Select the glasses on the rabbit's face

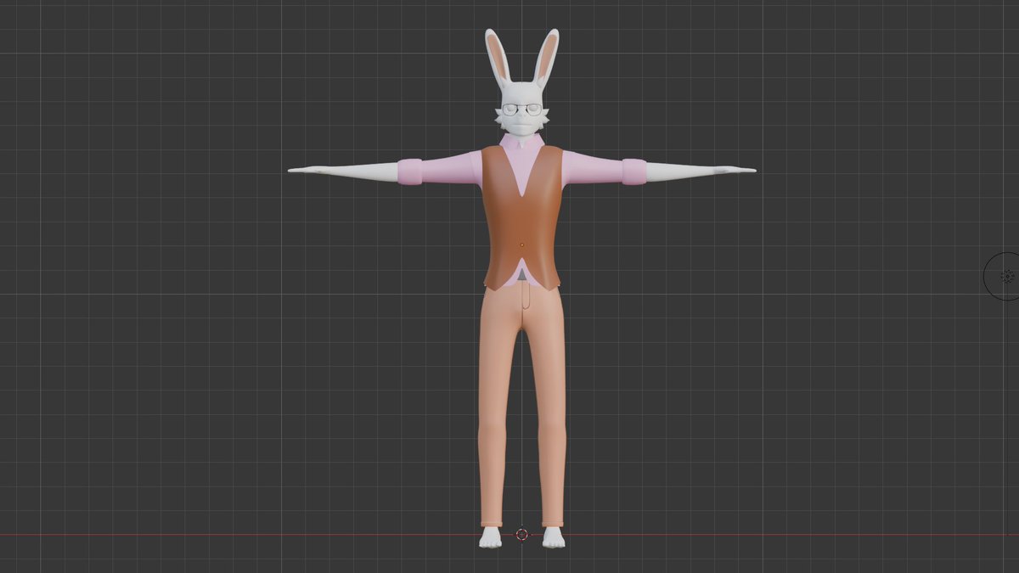[x=521, y=109]
